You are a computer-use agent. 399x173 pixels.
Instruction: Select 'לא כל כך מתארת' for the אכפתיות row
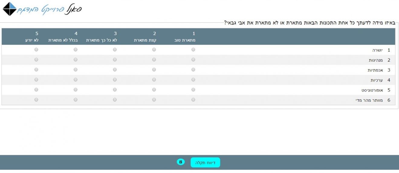[115, 70]
